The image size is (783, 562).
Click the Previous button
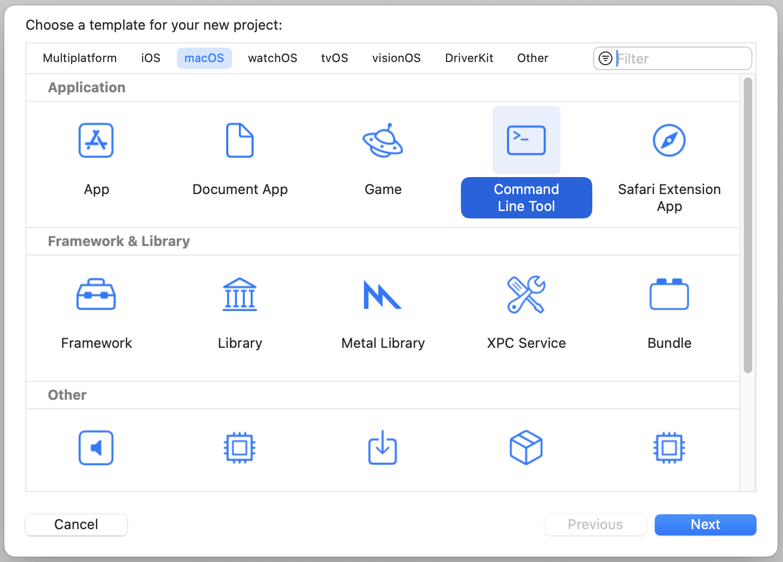[x=595, y=524]
